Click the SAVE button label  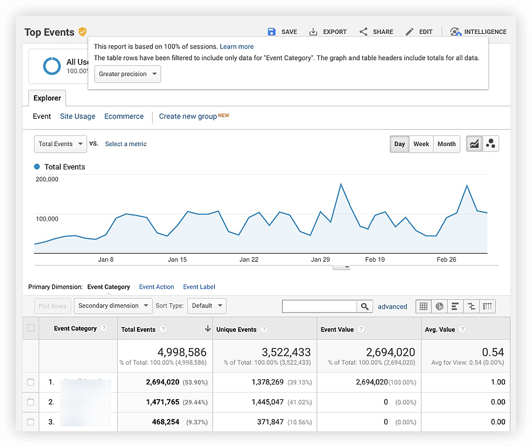pyautogui.click(x=289, y=32)
